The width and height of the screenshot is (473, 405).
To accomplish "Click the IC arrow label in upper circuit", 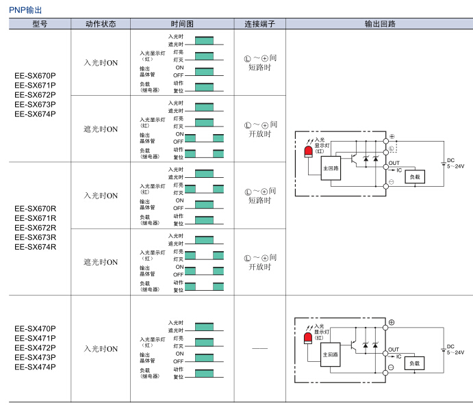I will tap(396, 170).
